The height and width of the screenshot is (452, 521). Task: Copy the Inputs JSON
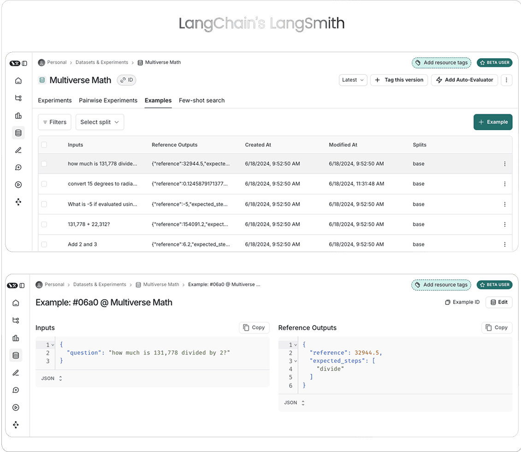pos(254,327)
